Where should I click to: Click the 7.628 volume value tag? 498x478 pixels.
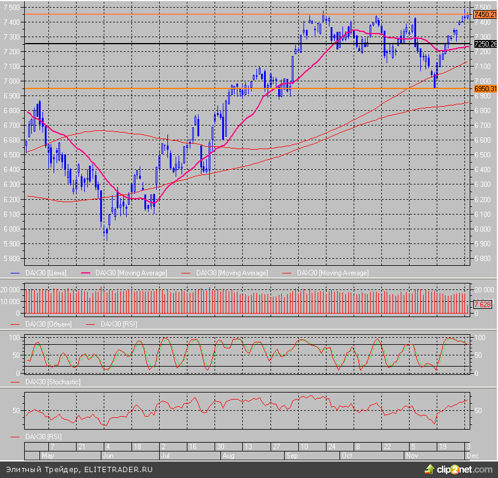pos(481,305)
